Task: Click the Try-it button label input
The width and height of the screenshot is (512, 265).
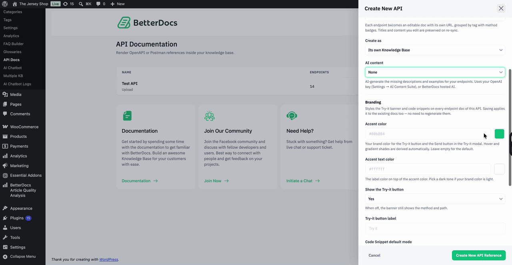Action: tap(435, 228)
